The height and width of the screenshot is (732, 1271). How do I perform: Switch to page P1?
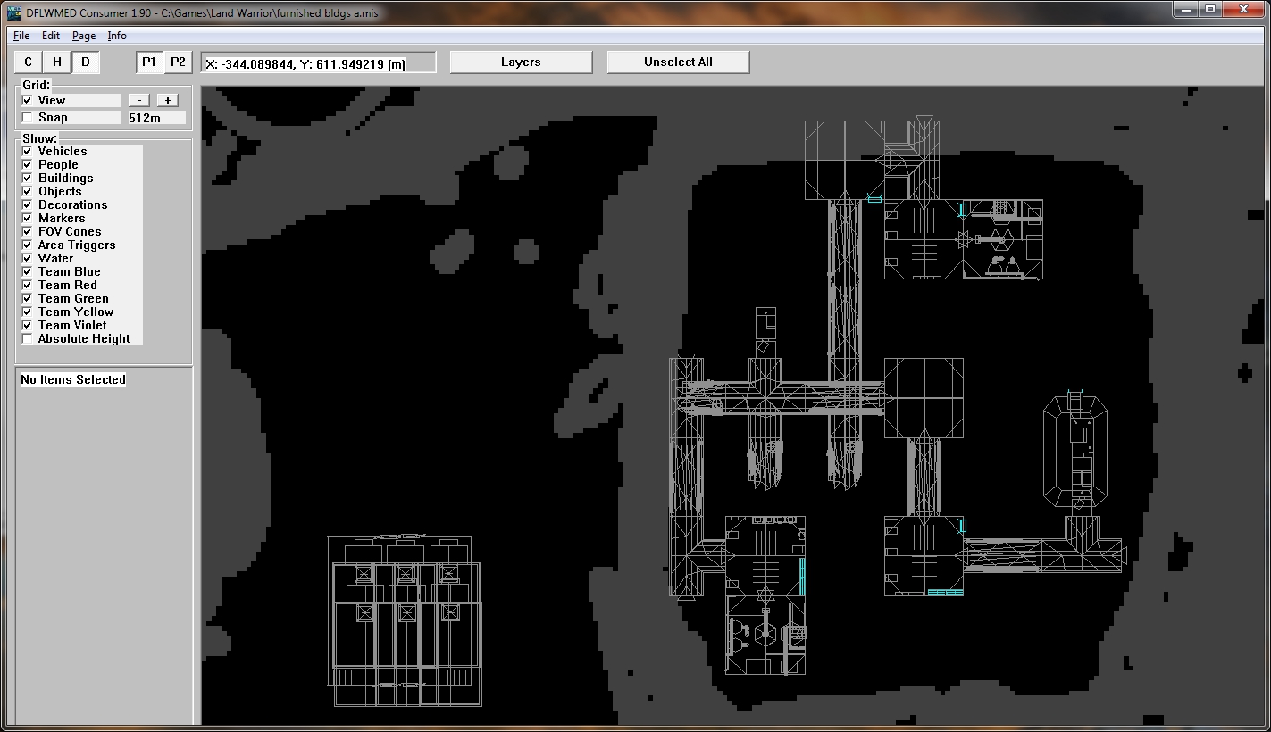point(149,62)
